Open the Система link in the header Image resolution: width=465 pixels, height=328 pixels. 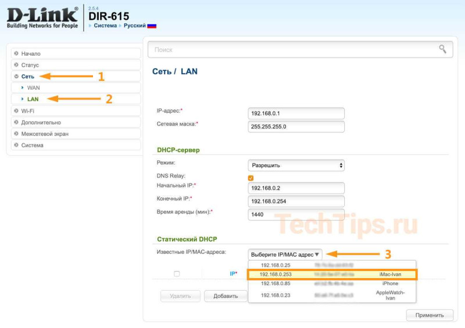pos(105,26)
